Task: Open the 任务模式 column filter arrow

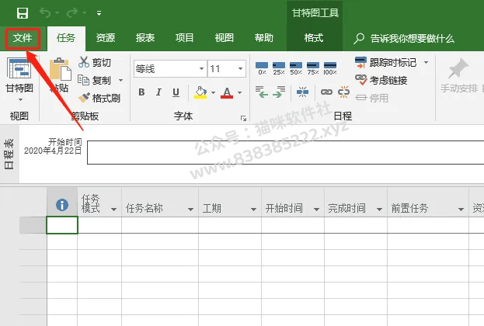Action: pyautogui.click(x=113, y=209)
